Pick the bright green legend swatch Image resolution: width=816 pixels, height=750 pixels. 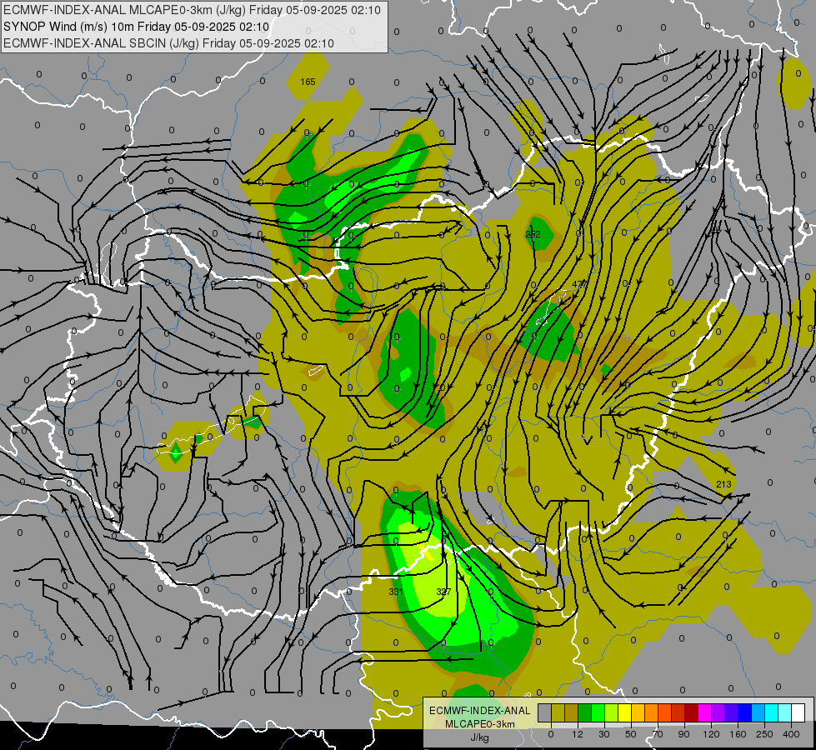tap(598, 712)
